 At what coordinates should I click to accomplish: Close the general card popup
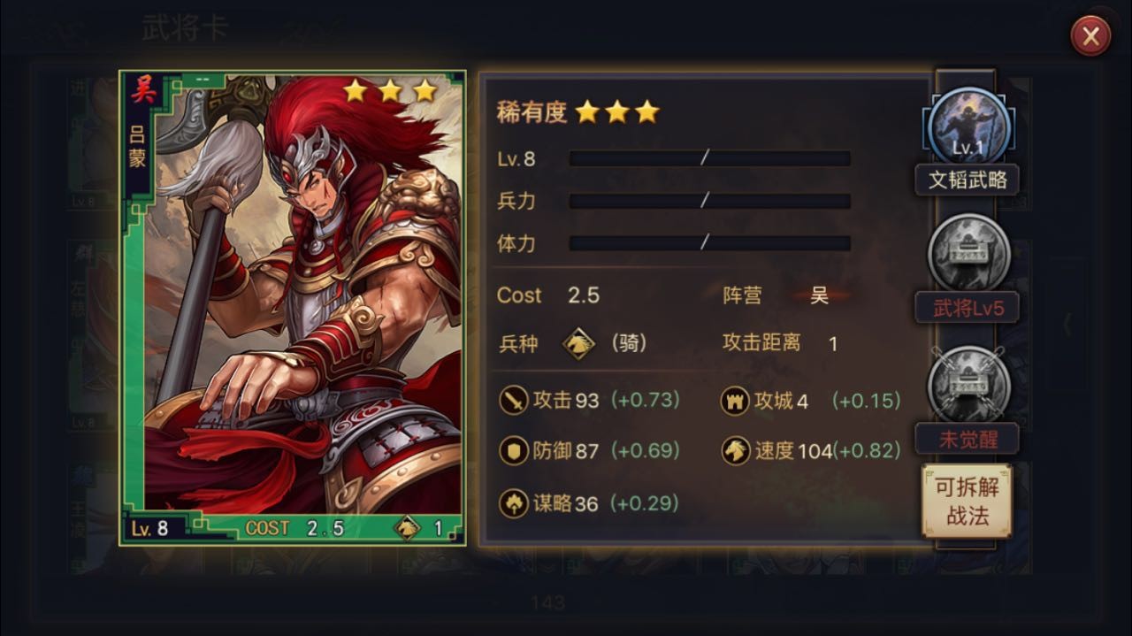click(x=1090, y=36)
